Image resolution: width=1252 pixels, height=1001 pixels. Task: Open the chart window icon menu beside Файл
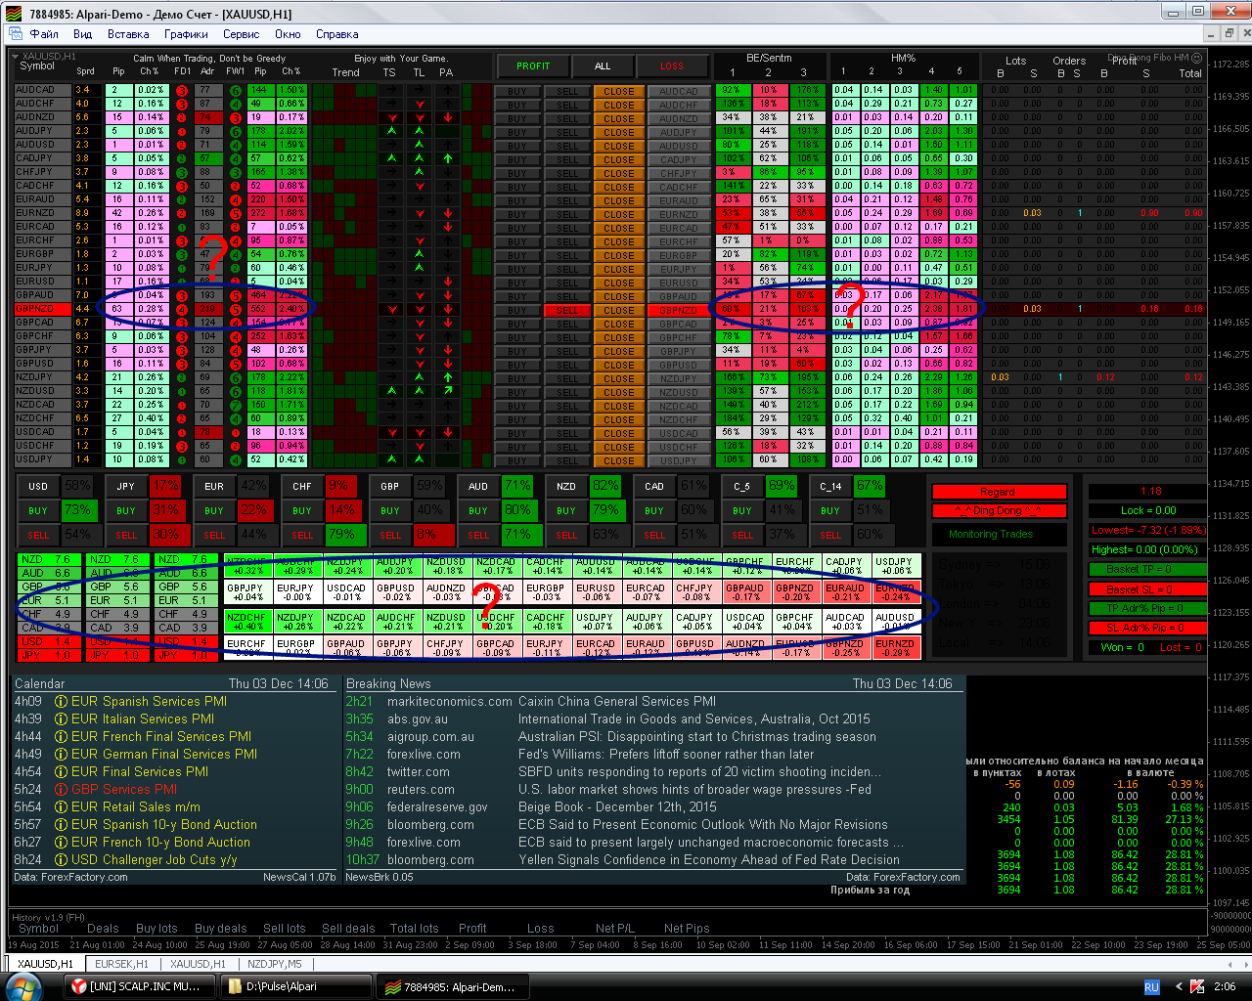[14, 34]
